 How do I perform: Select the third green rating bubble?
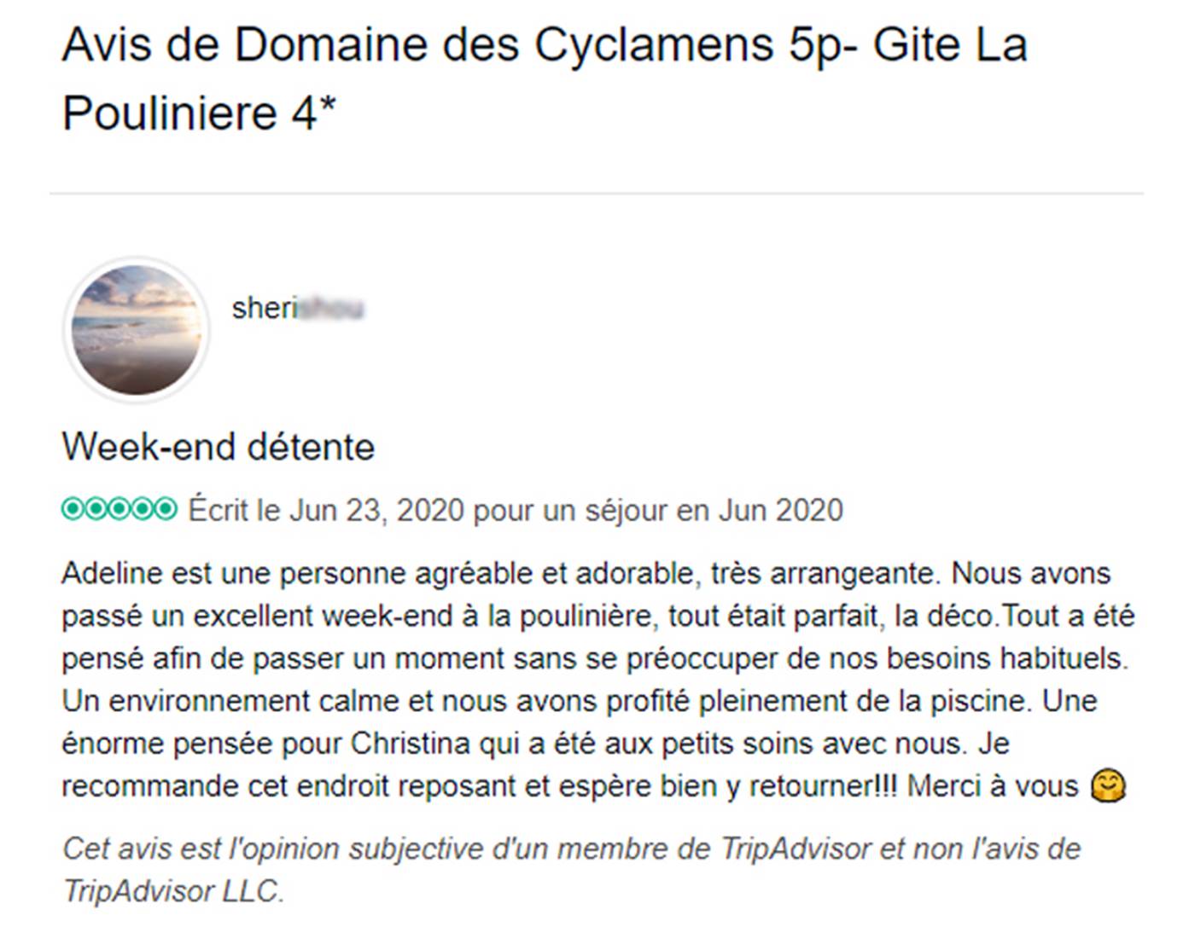pos(119,510)
